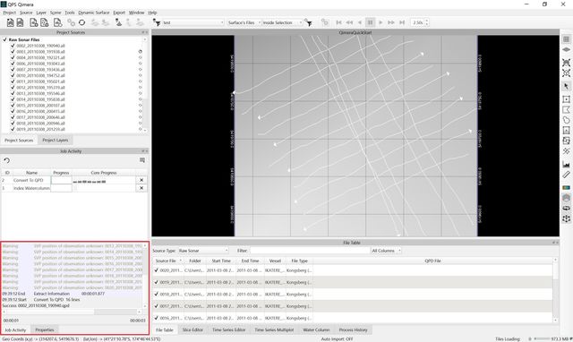Open the profile histogram tool
573x342 pixels.
(x=566, y=165)
